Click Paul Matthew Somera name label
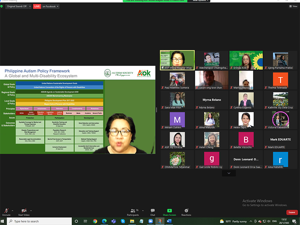The width and height of the screenshot is (300, 225). click(177, 88)
